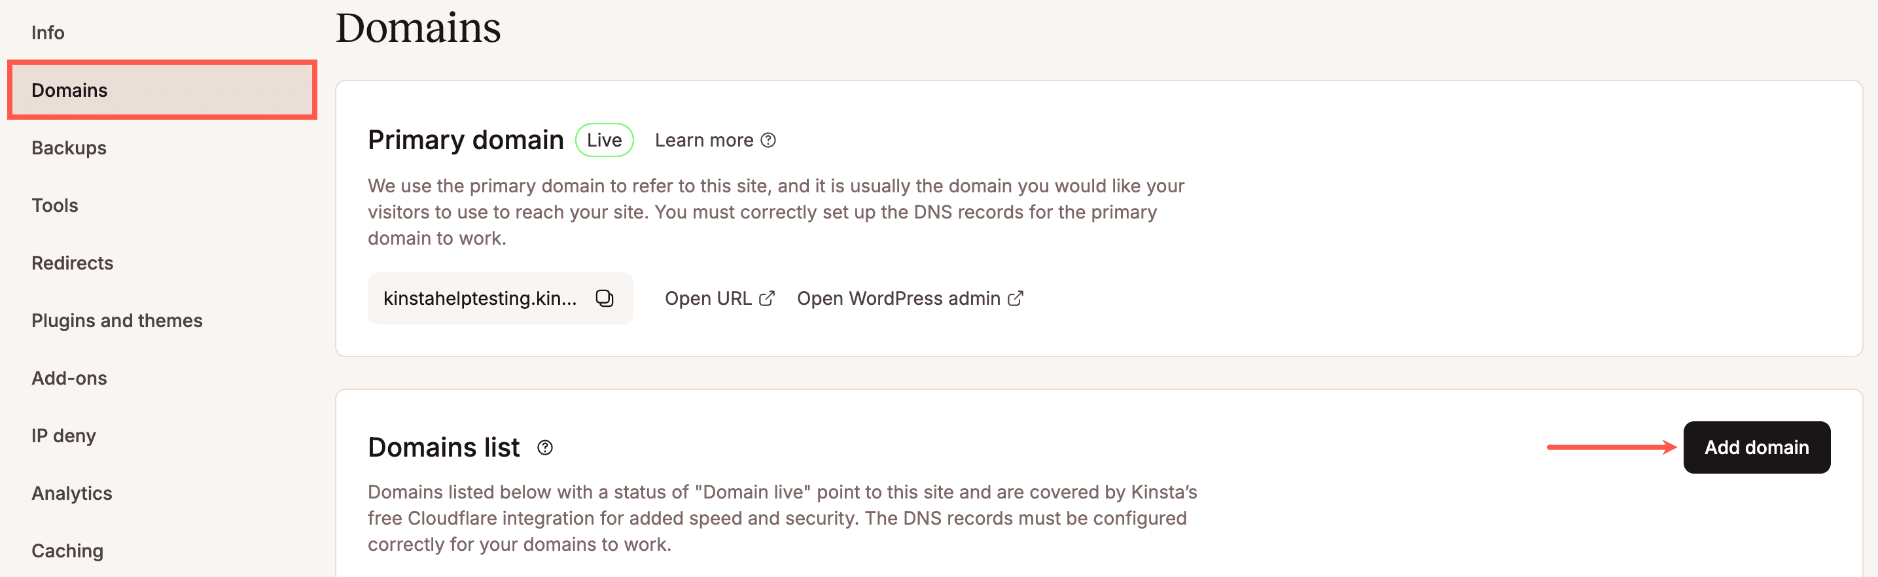Copy the primary domain to clipboard
Image resolution: width=1878 pixels, height=577 pixels.
pos(605,298)
